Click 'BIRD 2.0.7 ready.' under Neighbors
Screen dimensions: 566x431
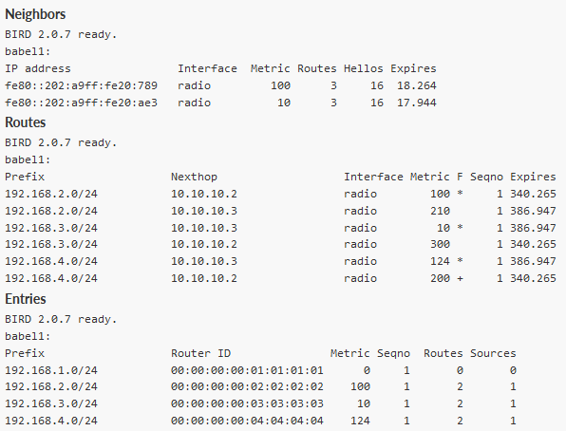click(x=61, y=35)
